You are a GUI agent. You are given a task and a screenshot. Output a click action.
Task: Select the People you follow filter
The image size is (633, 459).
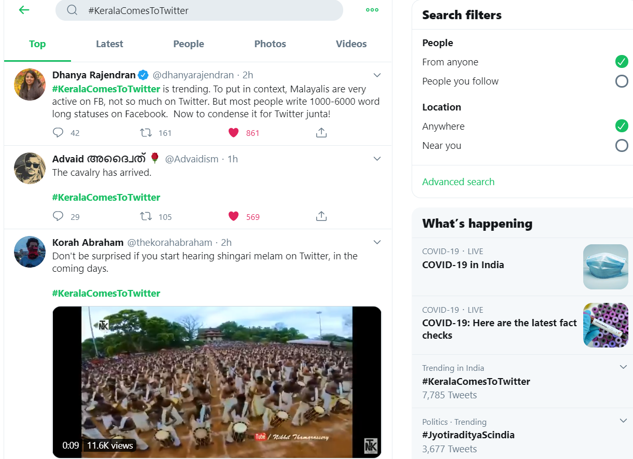pos(621,81)
